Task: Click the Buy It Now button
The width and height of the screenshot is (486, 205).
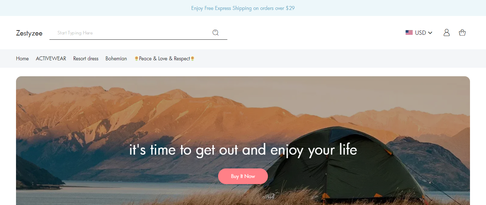Action: [243, 176]
